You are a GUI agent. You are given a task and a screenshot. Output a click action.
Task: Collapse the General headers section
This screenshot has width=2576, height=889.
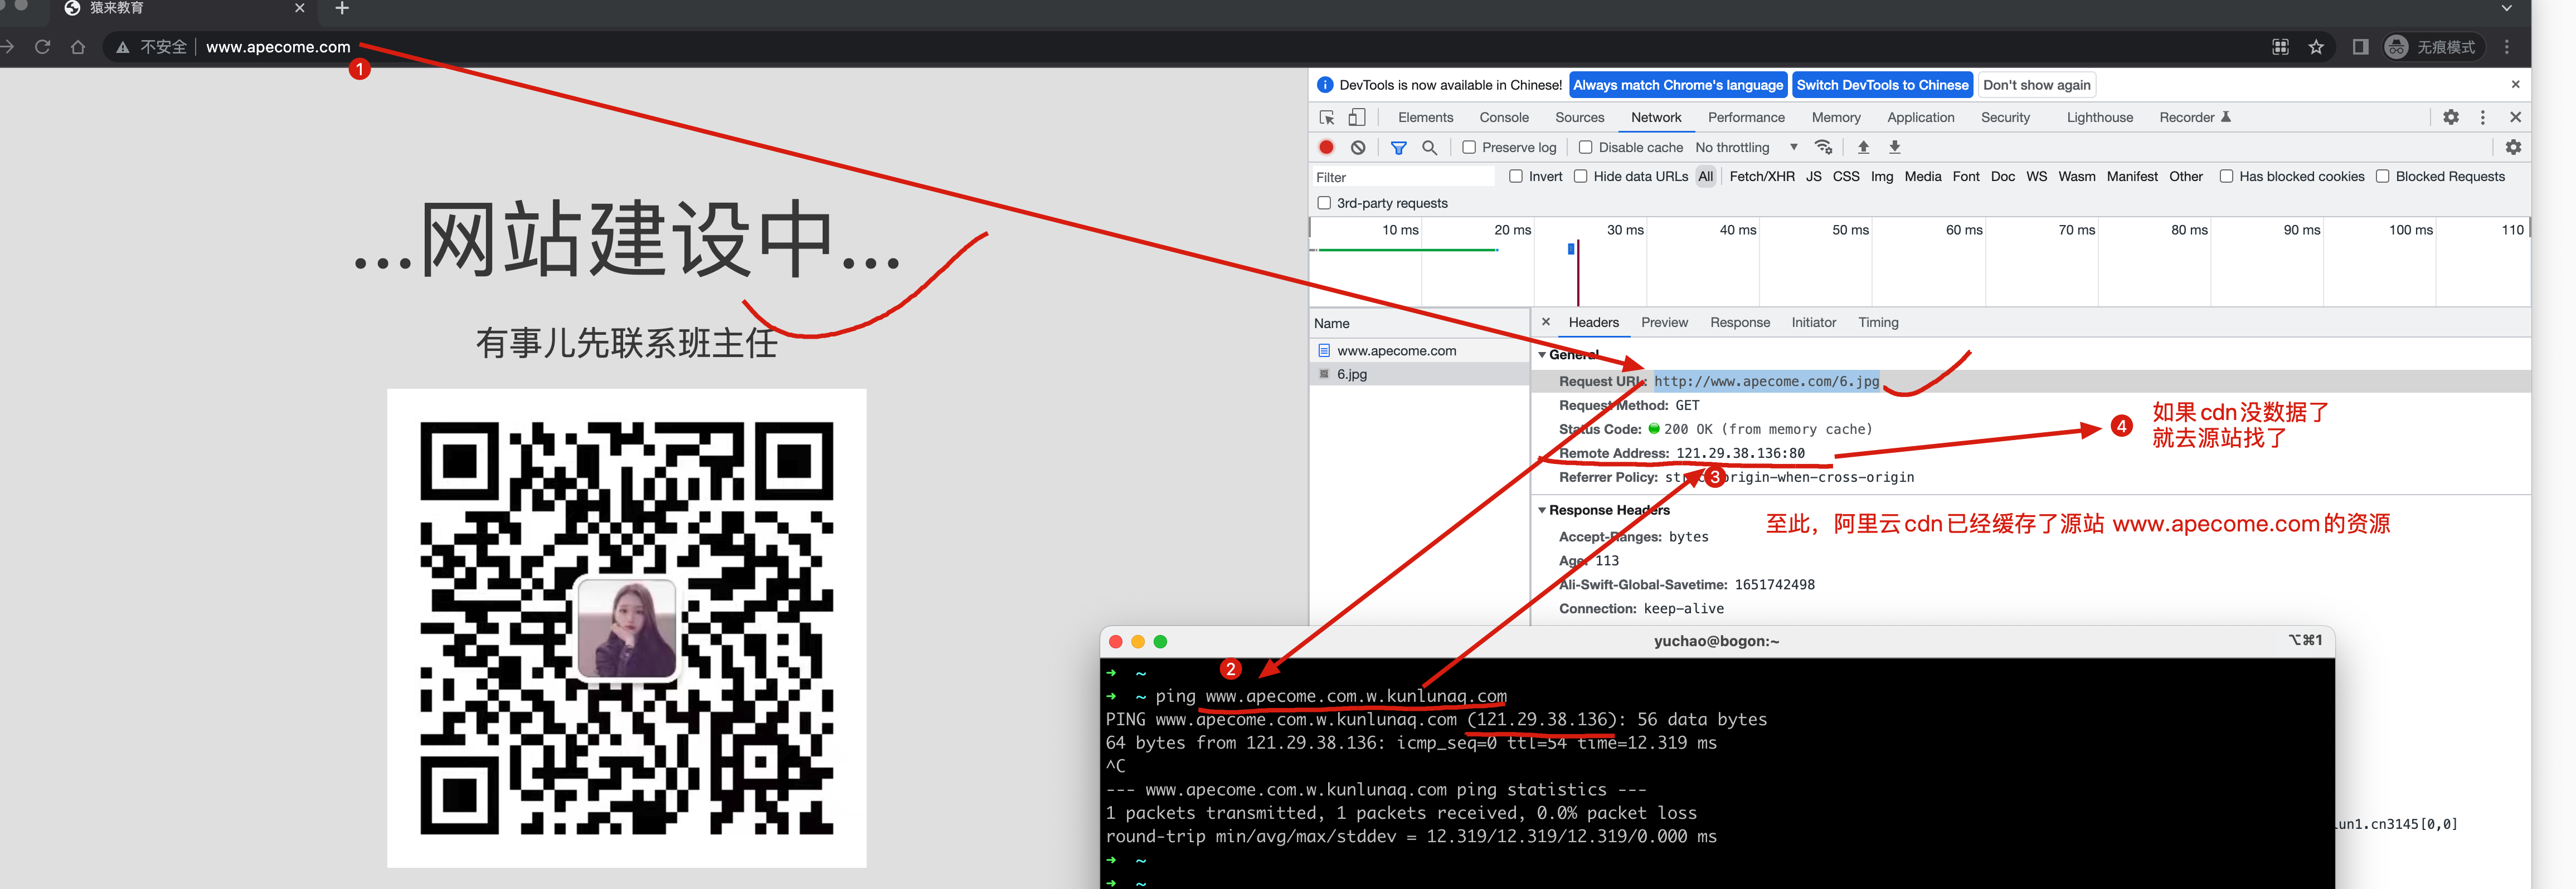1542,355
